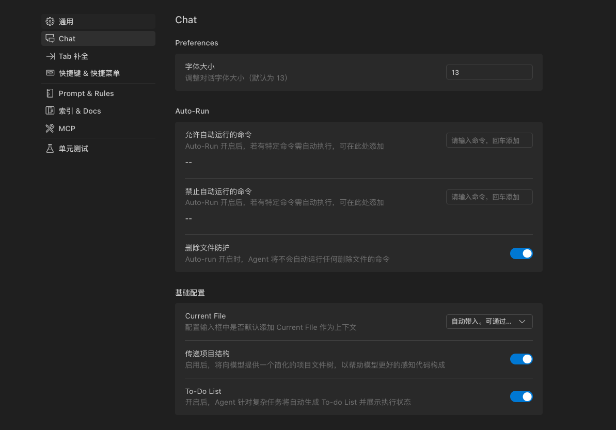Image resolution: width=616 pixels, height=430 pixels.
Task: Disable the 删除文件防护 toggle
Action: click(x=521, y=253)
